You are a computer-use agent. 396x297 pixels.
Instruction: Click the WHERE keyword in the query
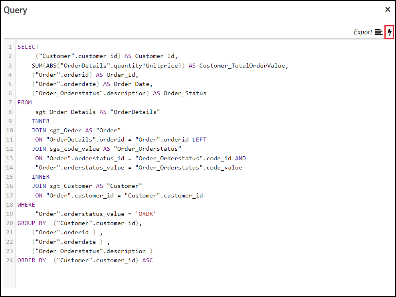[26, 205]
